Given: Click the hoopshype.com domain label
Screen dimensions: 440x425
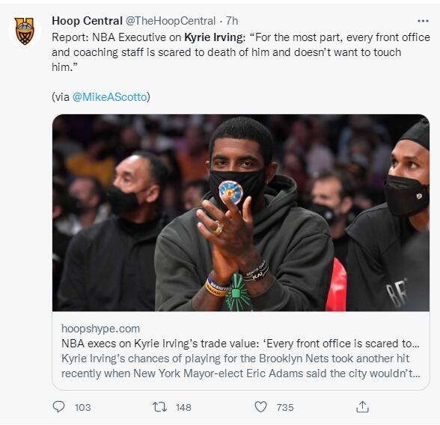Looking at the screenshot, I should click(100, 329).
